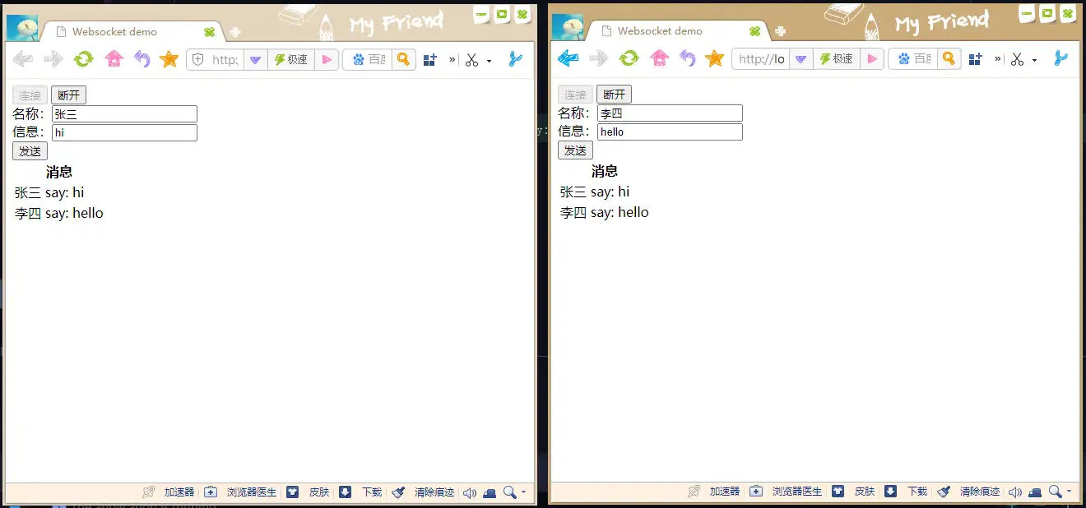1086x508 pixels.
Task: Open address dropdown arrow in right browser
Action: point(801,58)
